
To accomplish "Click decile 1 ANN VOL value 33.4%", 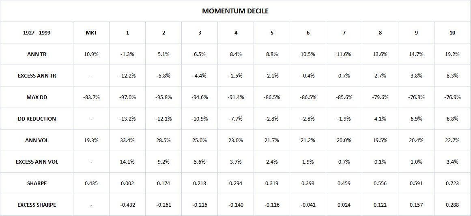I will 127,140.
